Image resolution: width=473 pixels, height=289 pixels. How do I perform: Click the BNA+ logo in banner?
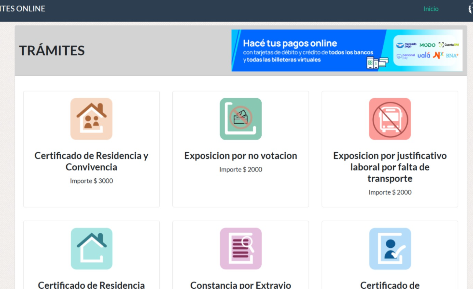click(452, 55)
